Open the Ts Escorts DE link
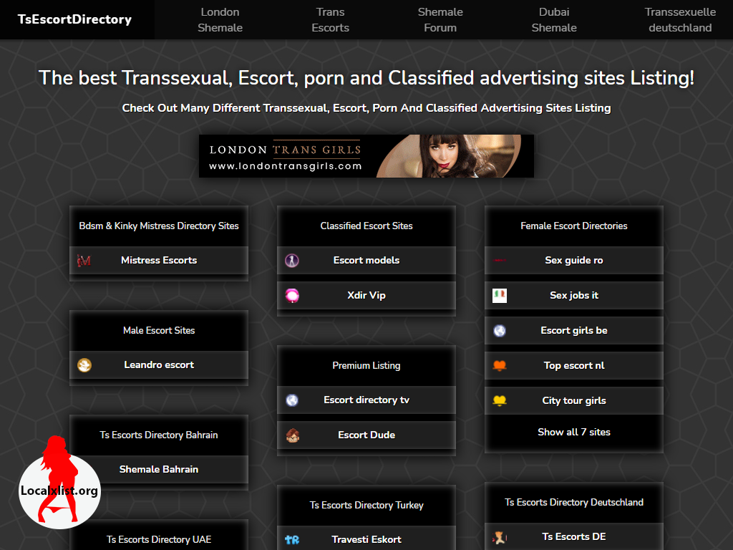Viewport: 733px width, 550px height. tap(574, 537)
